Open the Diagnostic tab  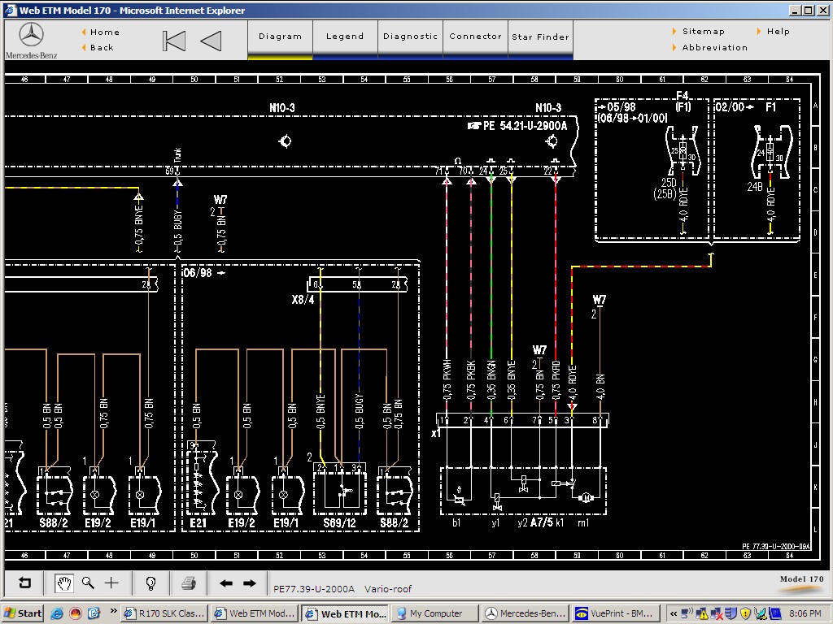(410, 37)
